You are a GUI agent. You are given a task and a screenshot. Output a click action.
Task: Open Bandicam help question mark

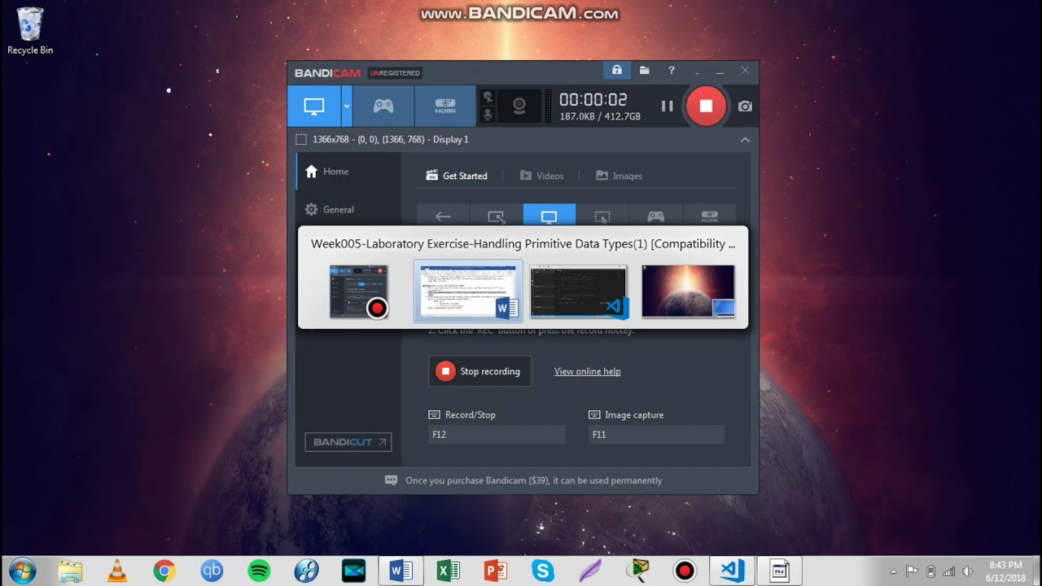pos(671,71)
